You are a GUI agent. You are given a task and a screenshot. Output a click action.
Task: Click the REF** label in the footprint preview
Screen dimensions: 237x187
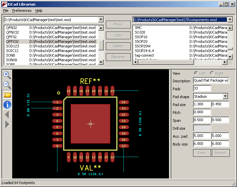click(x=90, y=81)
